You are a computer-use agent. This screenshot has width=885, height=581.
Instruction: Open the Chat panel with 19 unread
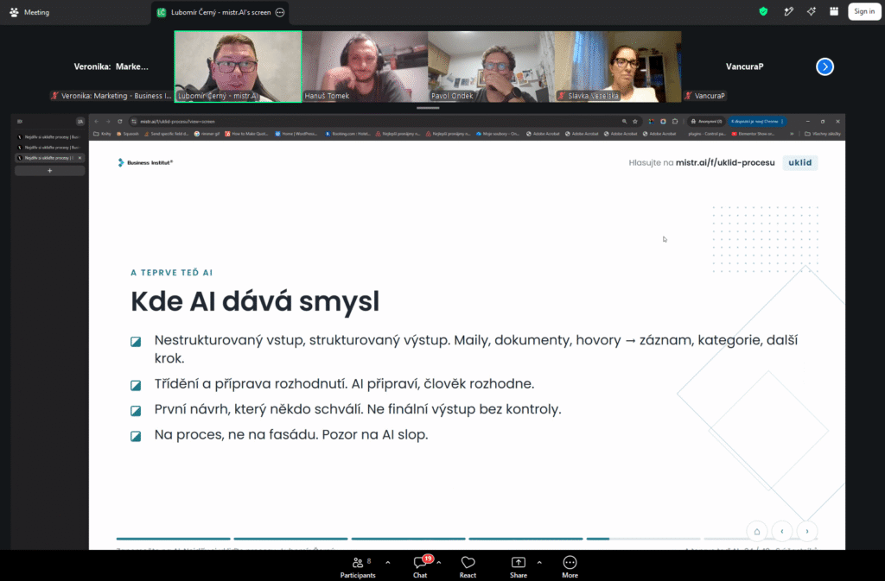click(x=420, y=567)
